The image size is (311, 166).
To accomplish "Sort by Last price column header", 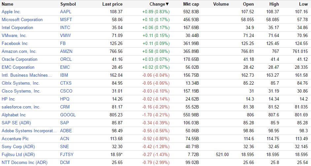I will point(112,4).
